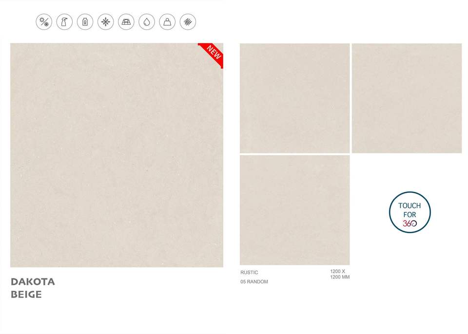This screenshot has height=334, width=468.
Task: Click the spray bottle easy-clean icon
Action: 64,22
